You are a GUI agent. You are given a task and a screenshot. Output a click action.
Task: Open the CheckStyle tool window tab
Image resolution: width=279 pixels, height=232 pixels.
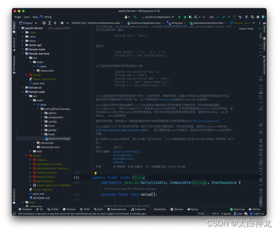pos(158,209)
